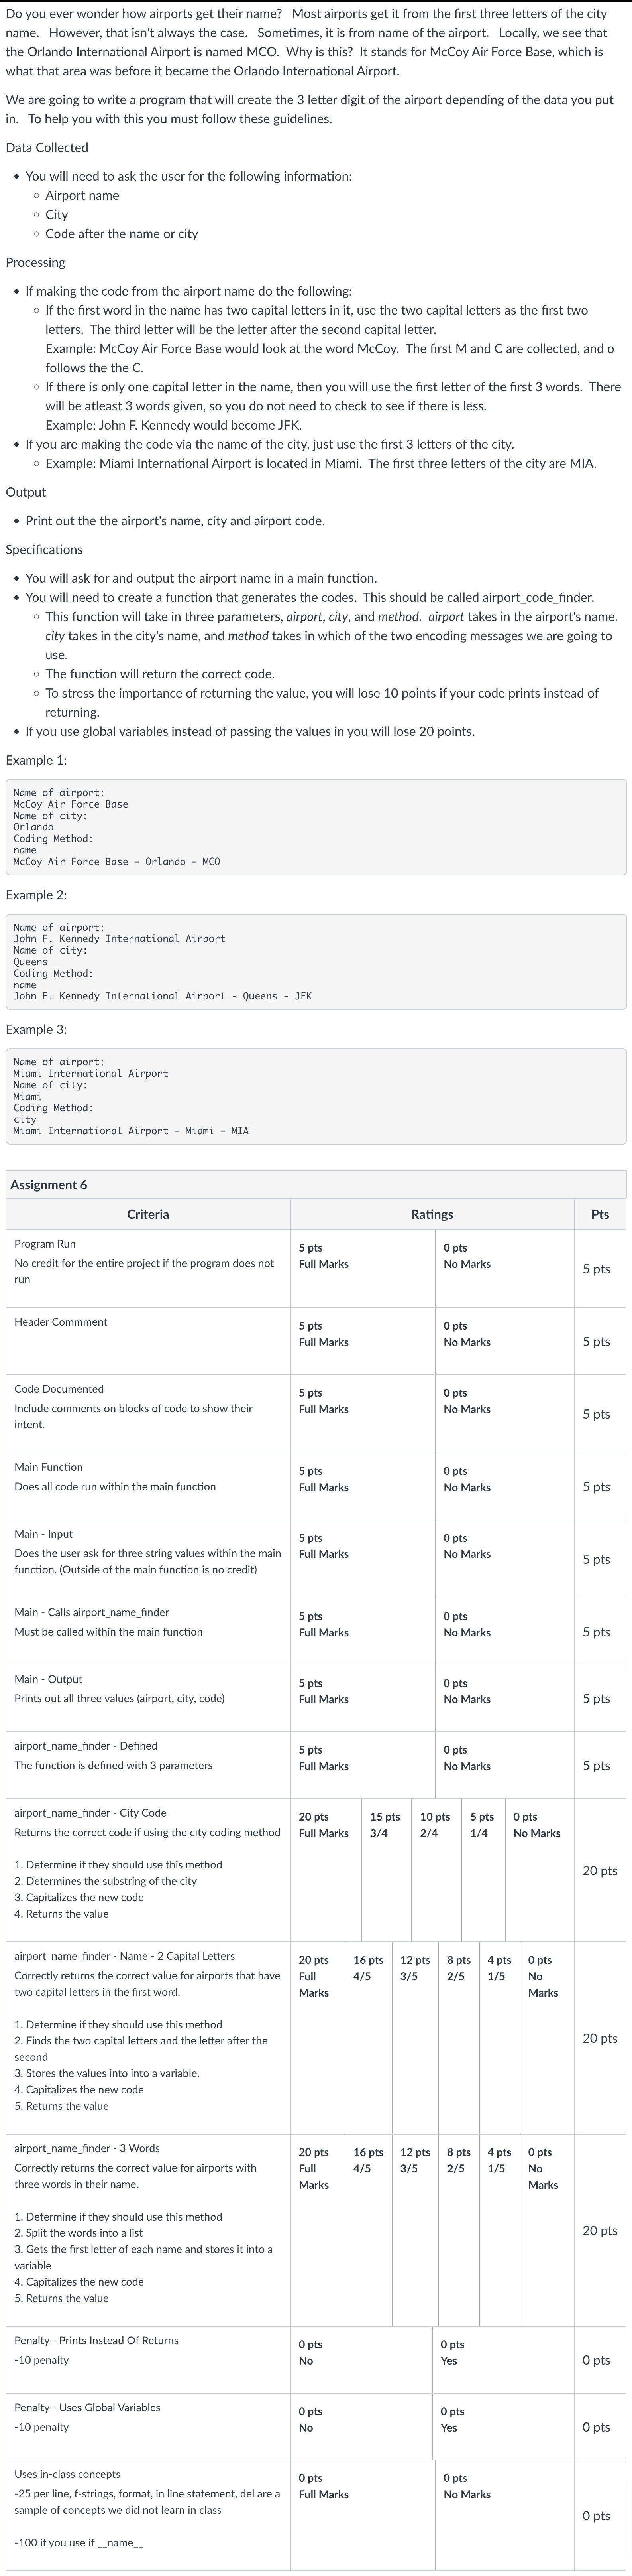Pick 16 pts 4/5 for 2 Capital Letters
Viewport: 632px width, 2576px height.
pyautogui.click(x=369, y=1968)
